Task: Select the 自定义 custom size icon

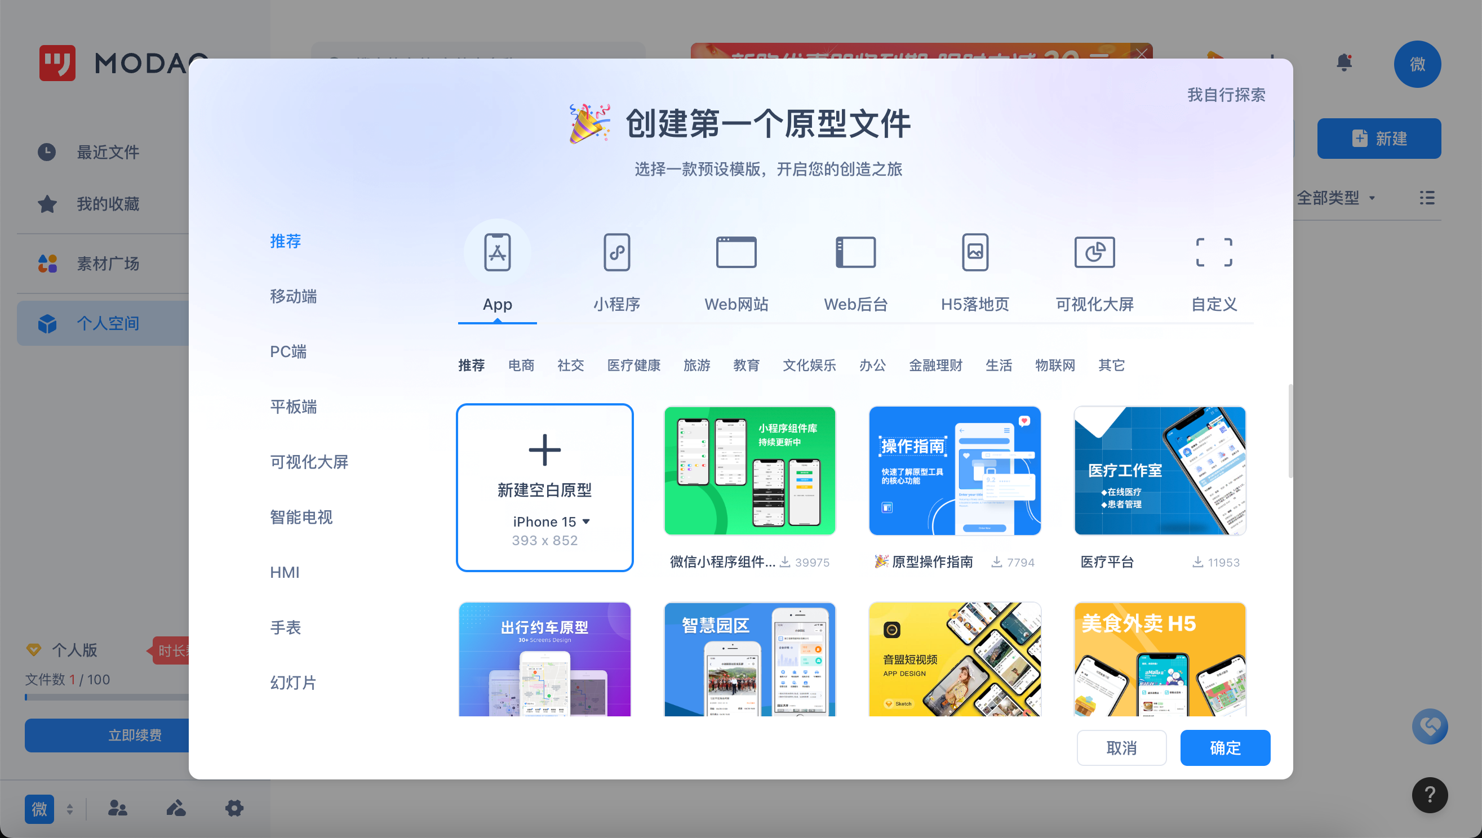Action: (x=1214, y=252)
